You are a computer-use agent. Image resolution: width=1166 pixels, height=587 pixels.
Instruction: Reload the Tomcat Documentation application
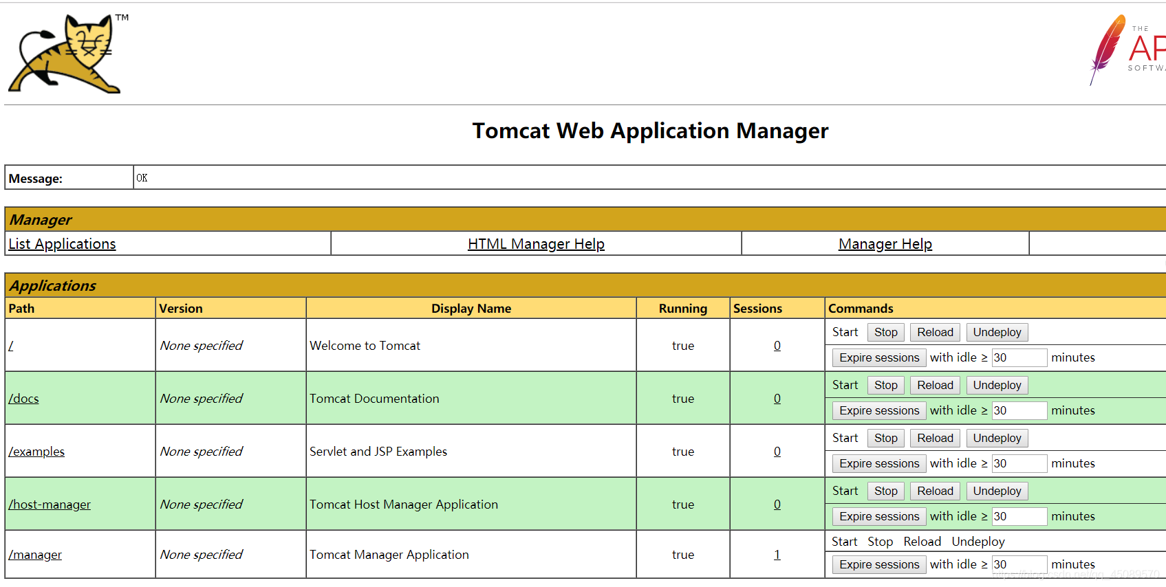click(935, 386)
